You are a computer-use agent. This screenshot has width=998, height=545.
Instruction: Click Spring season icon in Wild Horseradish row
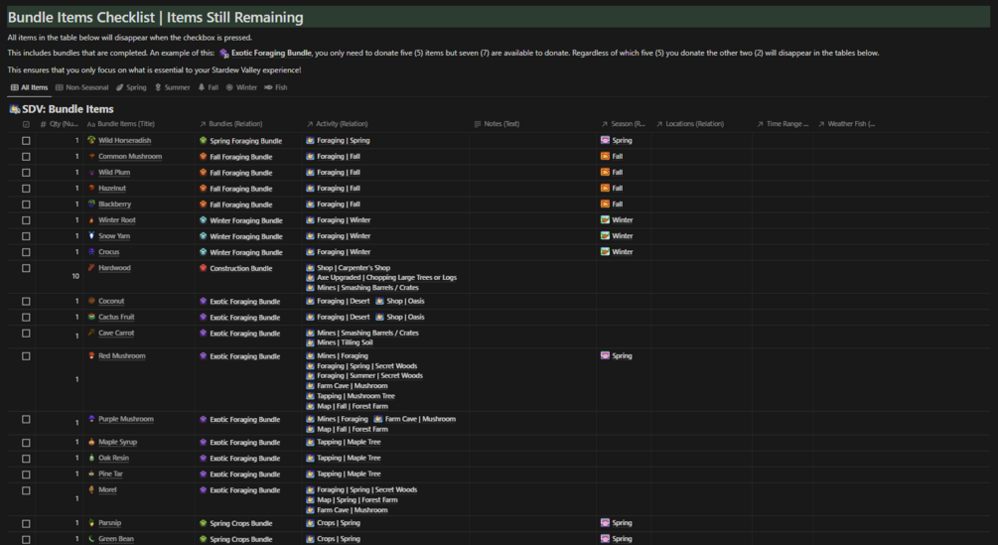[605, 140]
